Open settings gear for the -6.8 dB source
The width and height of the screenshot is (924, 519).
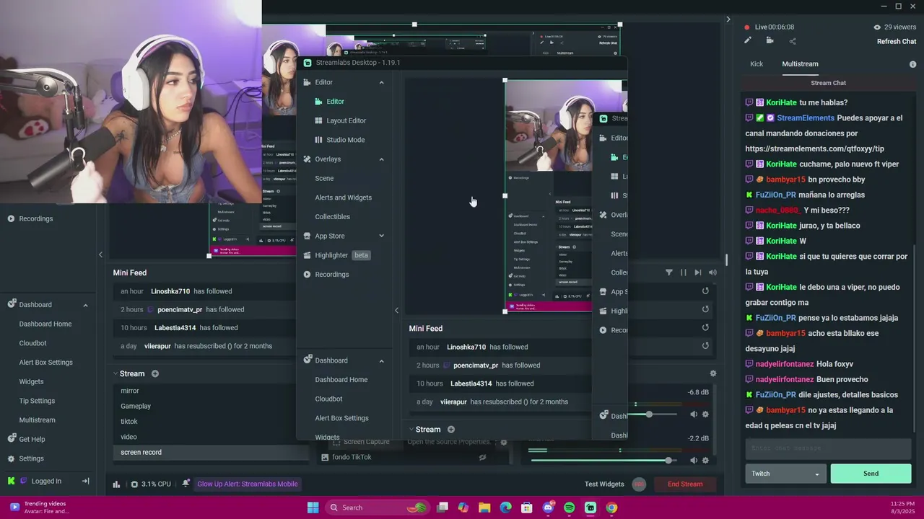tap(705, 414)
